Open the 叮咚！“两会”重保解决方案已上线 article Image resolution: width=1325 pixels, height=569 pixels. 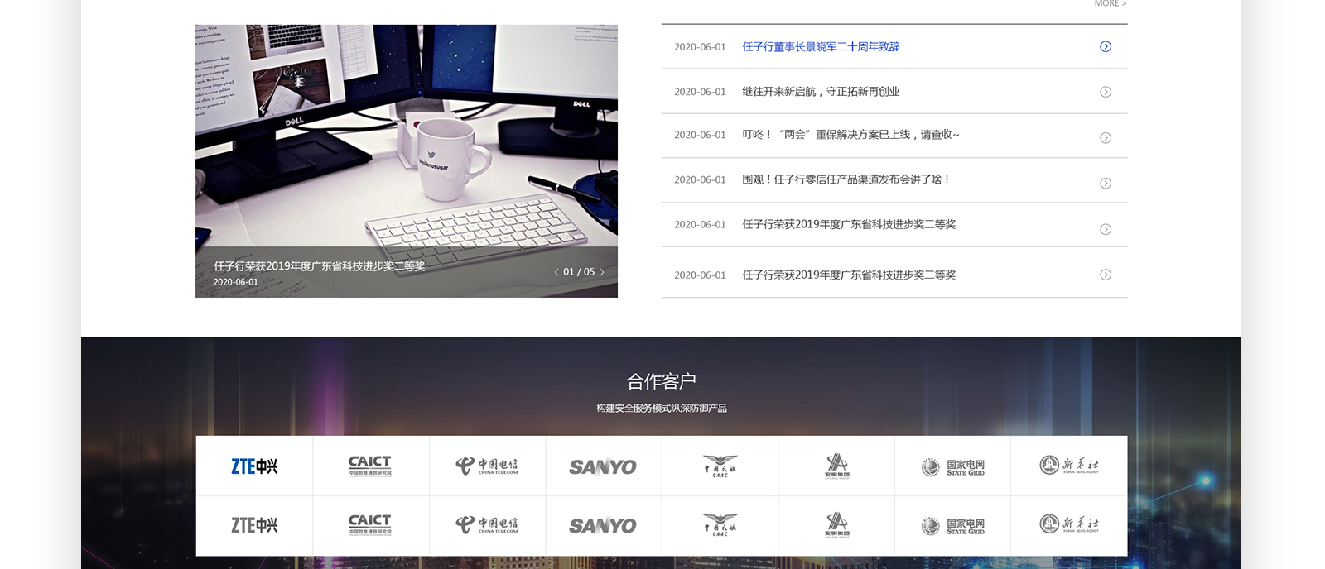[850, 135]
